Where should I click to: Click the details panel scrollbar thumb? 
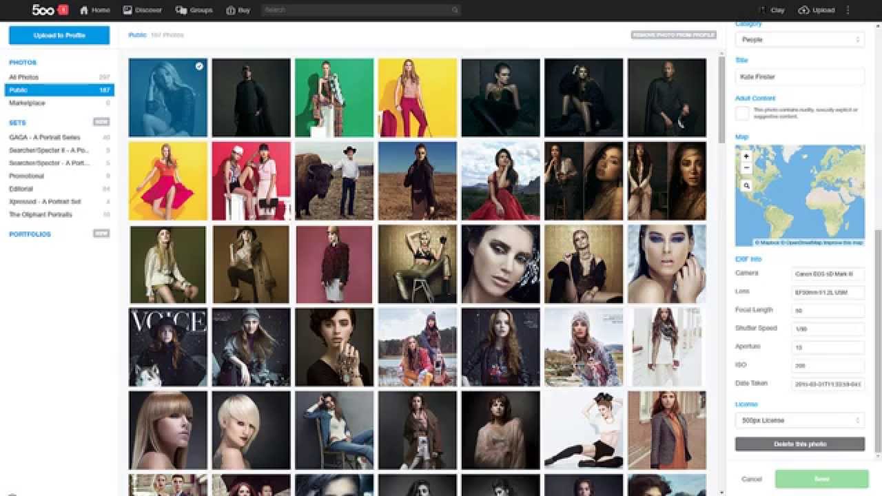878,341
